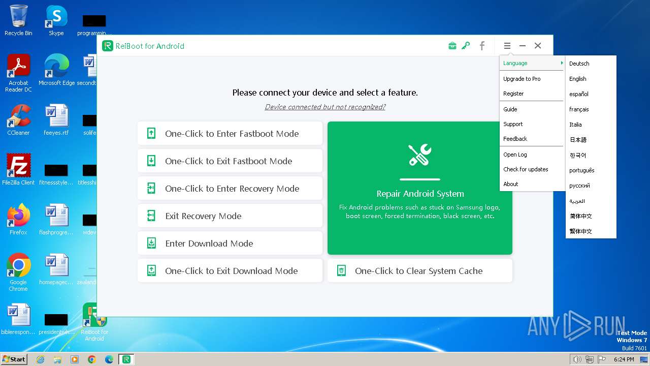The height and width of the screenshot is (366, 650).
Task: Click the Enter Recovery Mode icon
Action: coord(151,189)
